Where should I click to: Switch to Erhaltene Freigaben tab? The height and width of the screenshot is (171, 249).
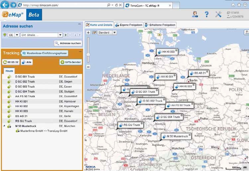(x=160, y=25)
